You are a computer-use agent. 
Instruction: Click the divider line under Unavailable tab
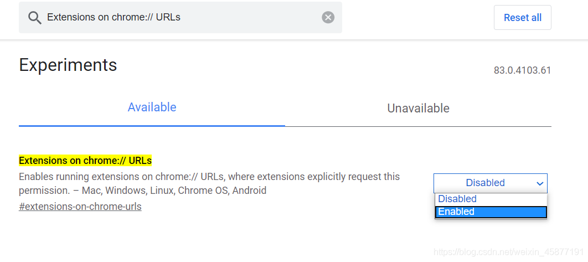click(x=418, y=126)
